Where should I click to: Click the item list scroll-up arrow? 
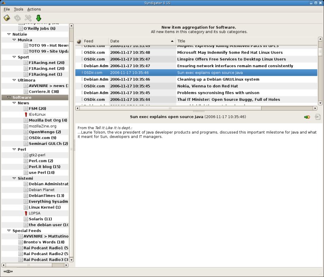pyautogui.click(x=320, y=39)
